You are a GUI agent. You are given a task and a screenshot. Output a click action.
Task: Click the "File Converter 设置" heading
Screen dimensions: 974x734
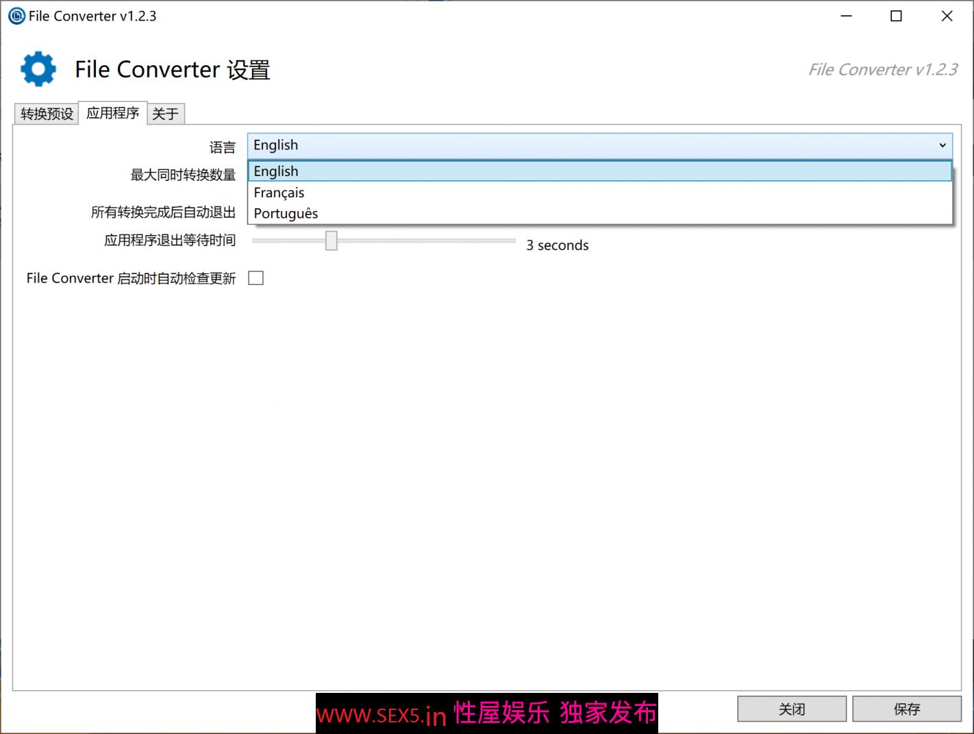point(173,69)
